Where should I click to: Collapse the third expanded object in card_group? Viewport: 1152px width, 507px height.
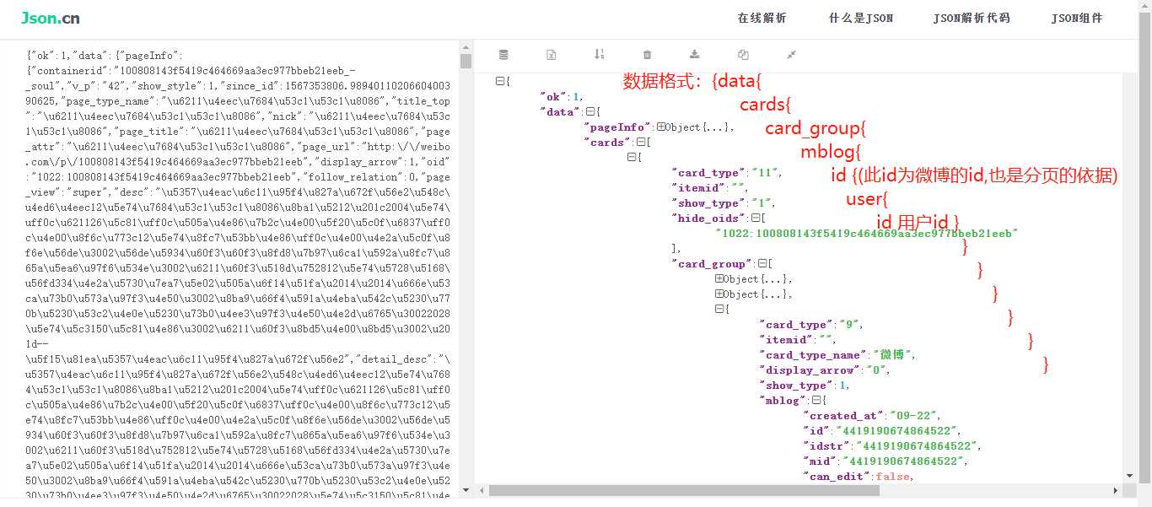click(x=719, y=309)
